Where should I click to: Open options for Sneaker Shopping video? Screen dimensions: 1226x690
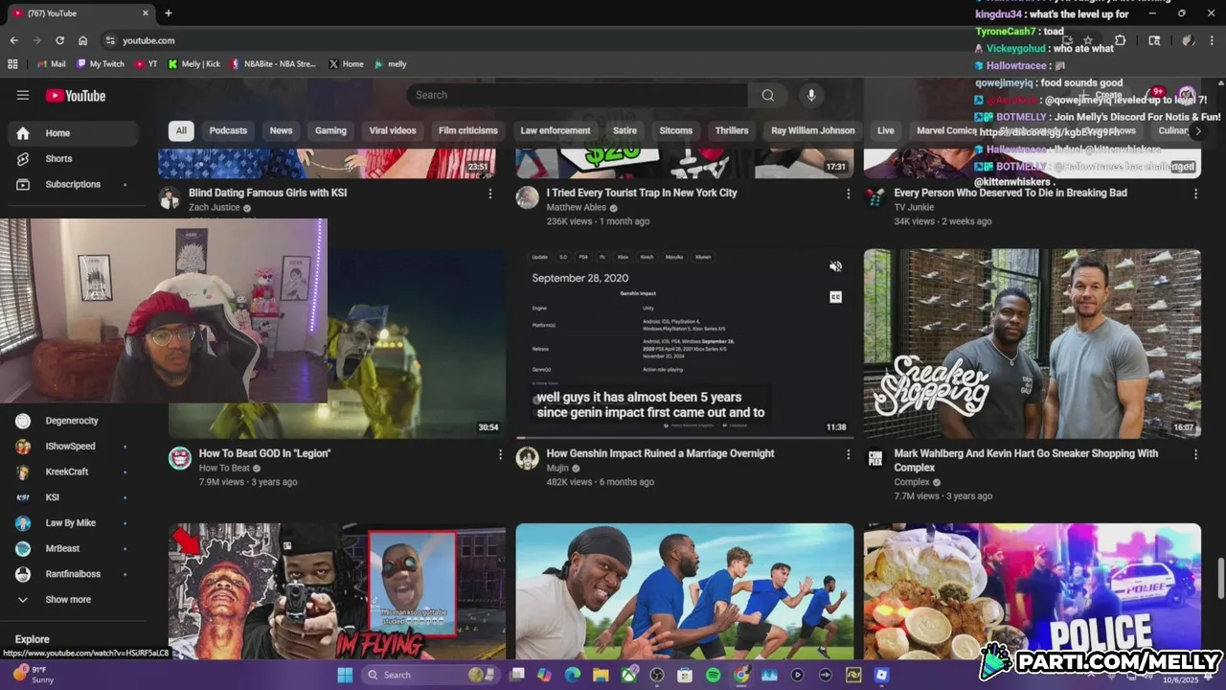[1195, 454]
